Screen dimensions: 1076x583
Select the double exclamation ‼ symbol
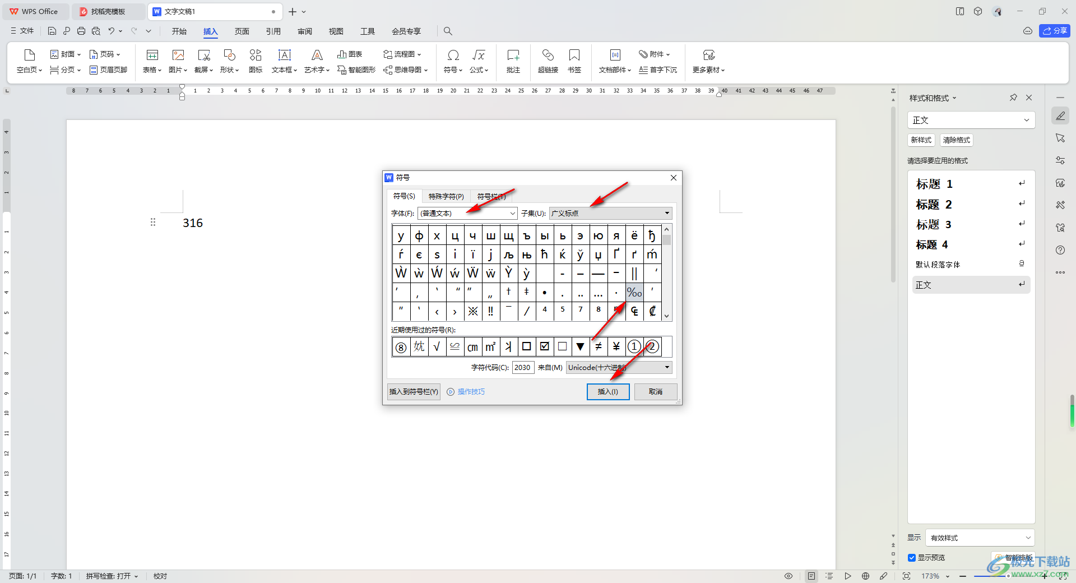(491, 311)
